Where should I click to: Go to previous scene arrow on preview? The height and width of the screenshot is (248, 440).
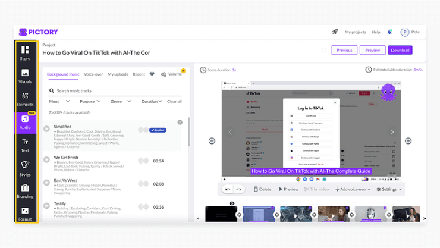230,132
